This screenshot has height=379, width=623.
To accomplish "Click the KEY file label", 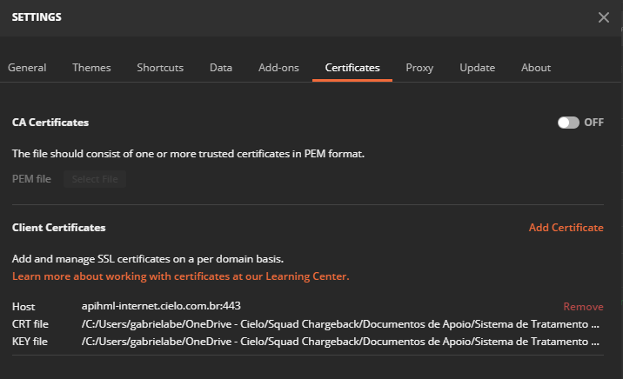I will pyautogui.click(x=30, y=342).
